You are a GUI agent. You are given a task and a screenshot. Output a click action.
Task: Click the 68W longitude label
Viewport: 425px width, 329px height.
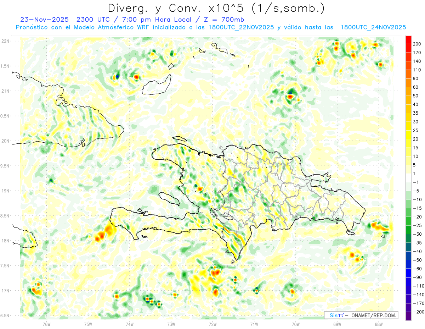tap(379, 324)
